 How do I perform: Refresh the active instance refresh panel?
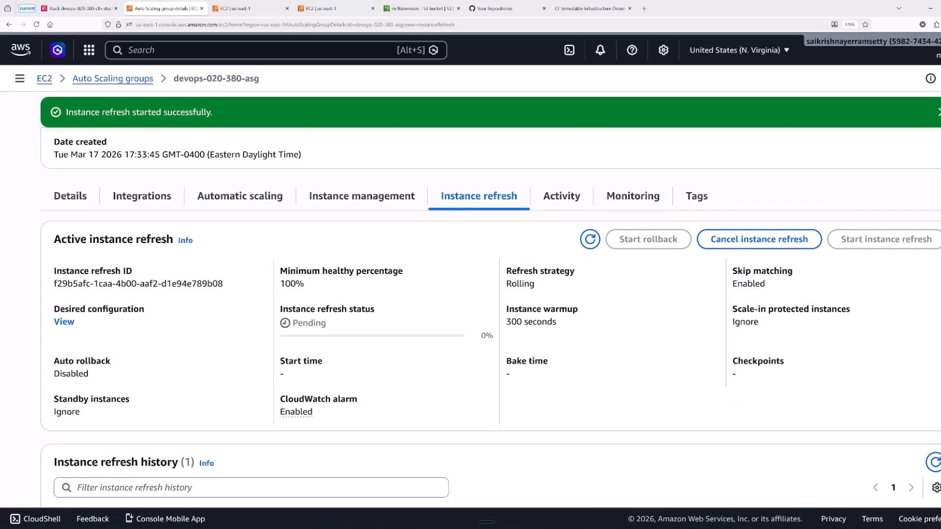pos(590,239)
